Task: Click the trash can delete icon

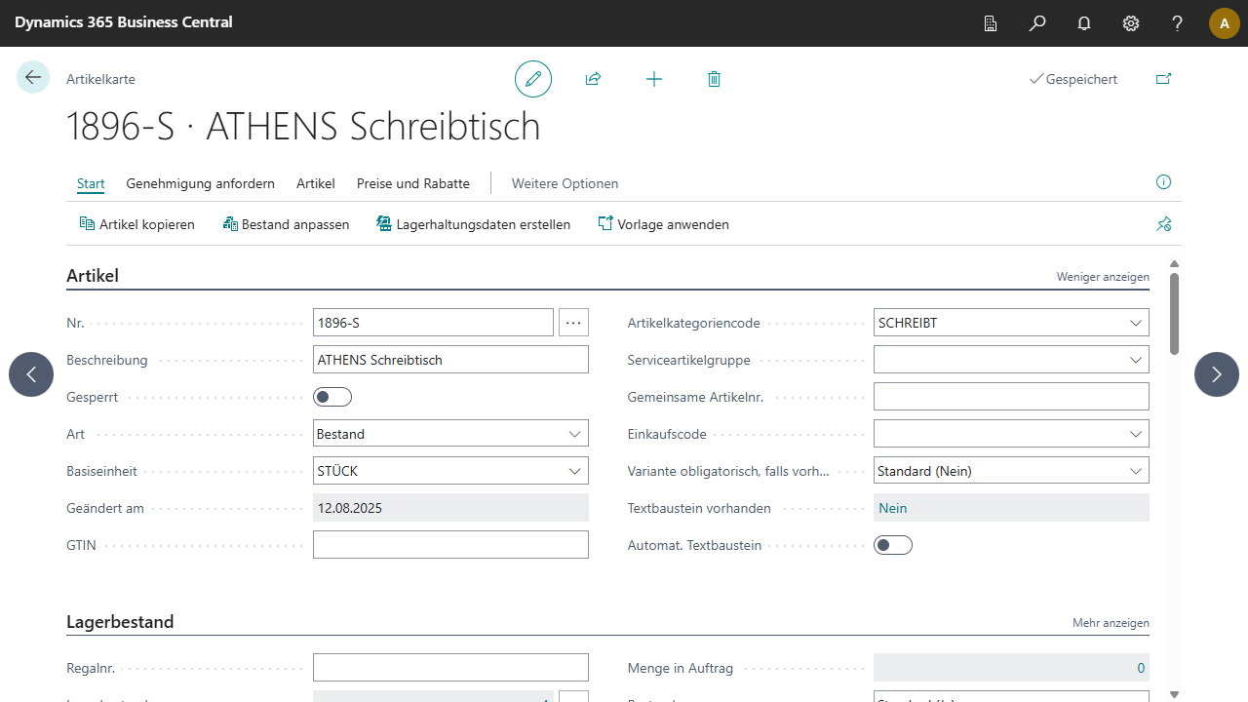Action: (x=714, y=79)
